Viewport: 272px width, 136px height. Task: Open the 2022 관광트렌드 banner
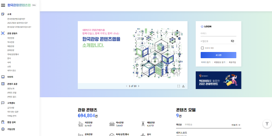tap(218, 80)
